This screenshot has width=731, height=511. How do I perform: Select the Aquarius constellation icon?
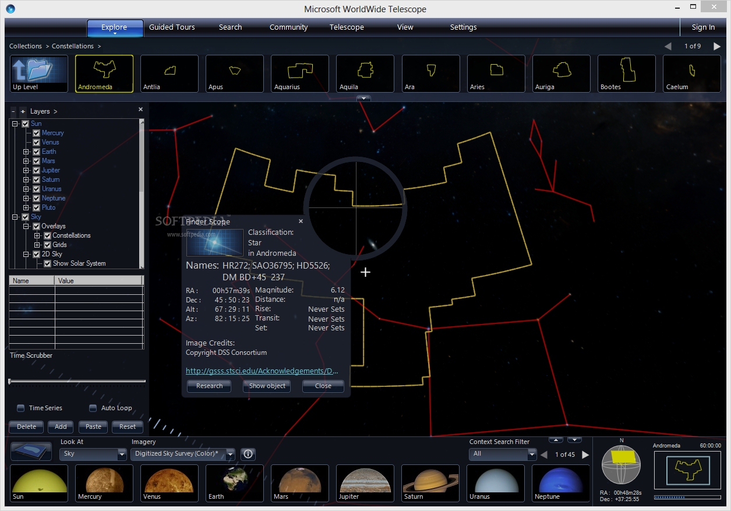click(x=300, y=74)
